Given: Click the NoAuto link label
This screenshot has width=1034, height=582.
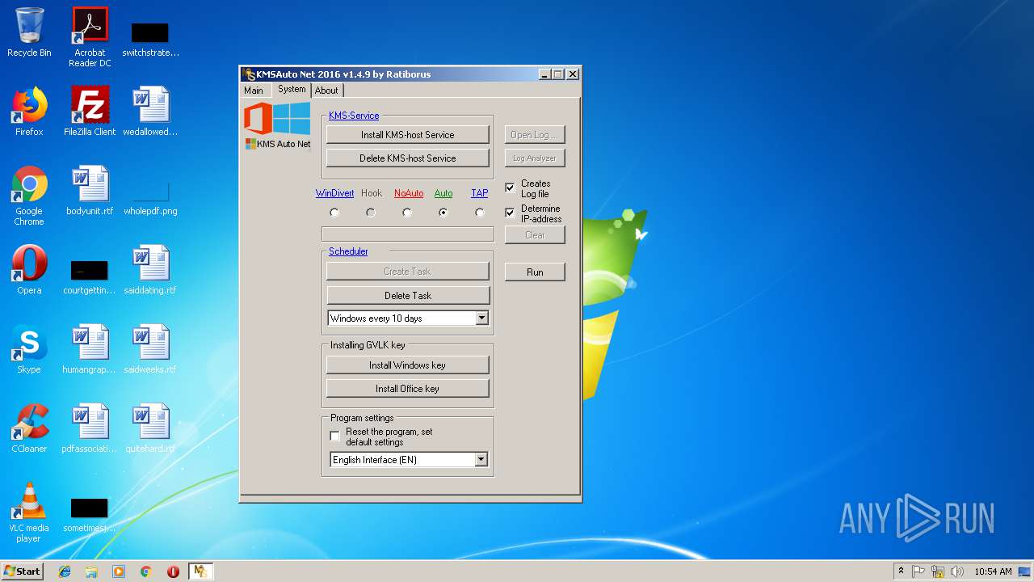Looking at the screenshot, I should tap(409, 193).
